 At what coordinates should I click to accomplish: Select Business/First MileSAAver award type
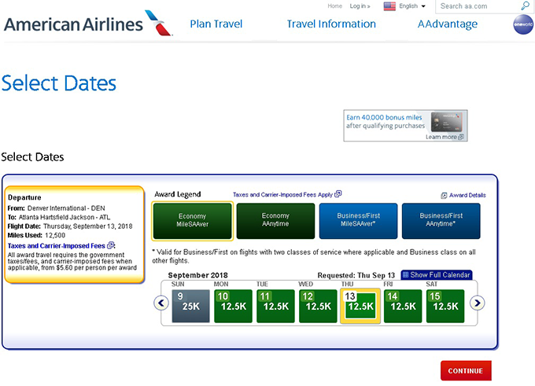(x=358, y=221)
